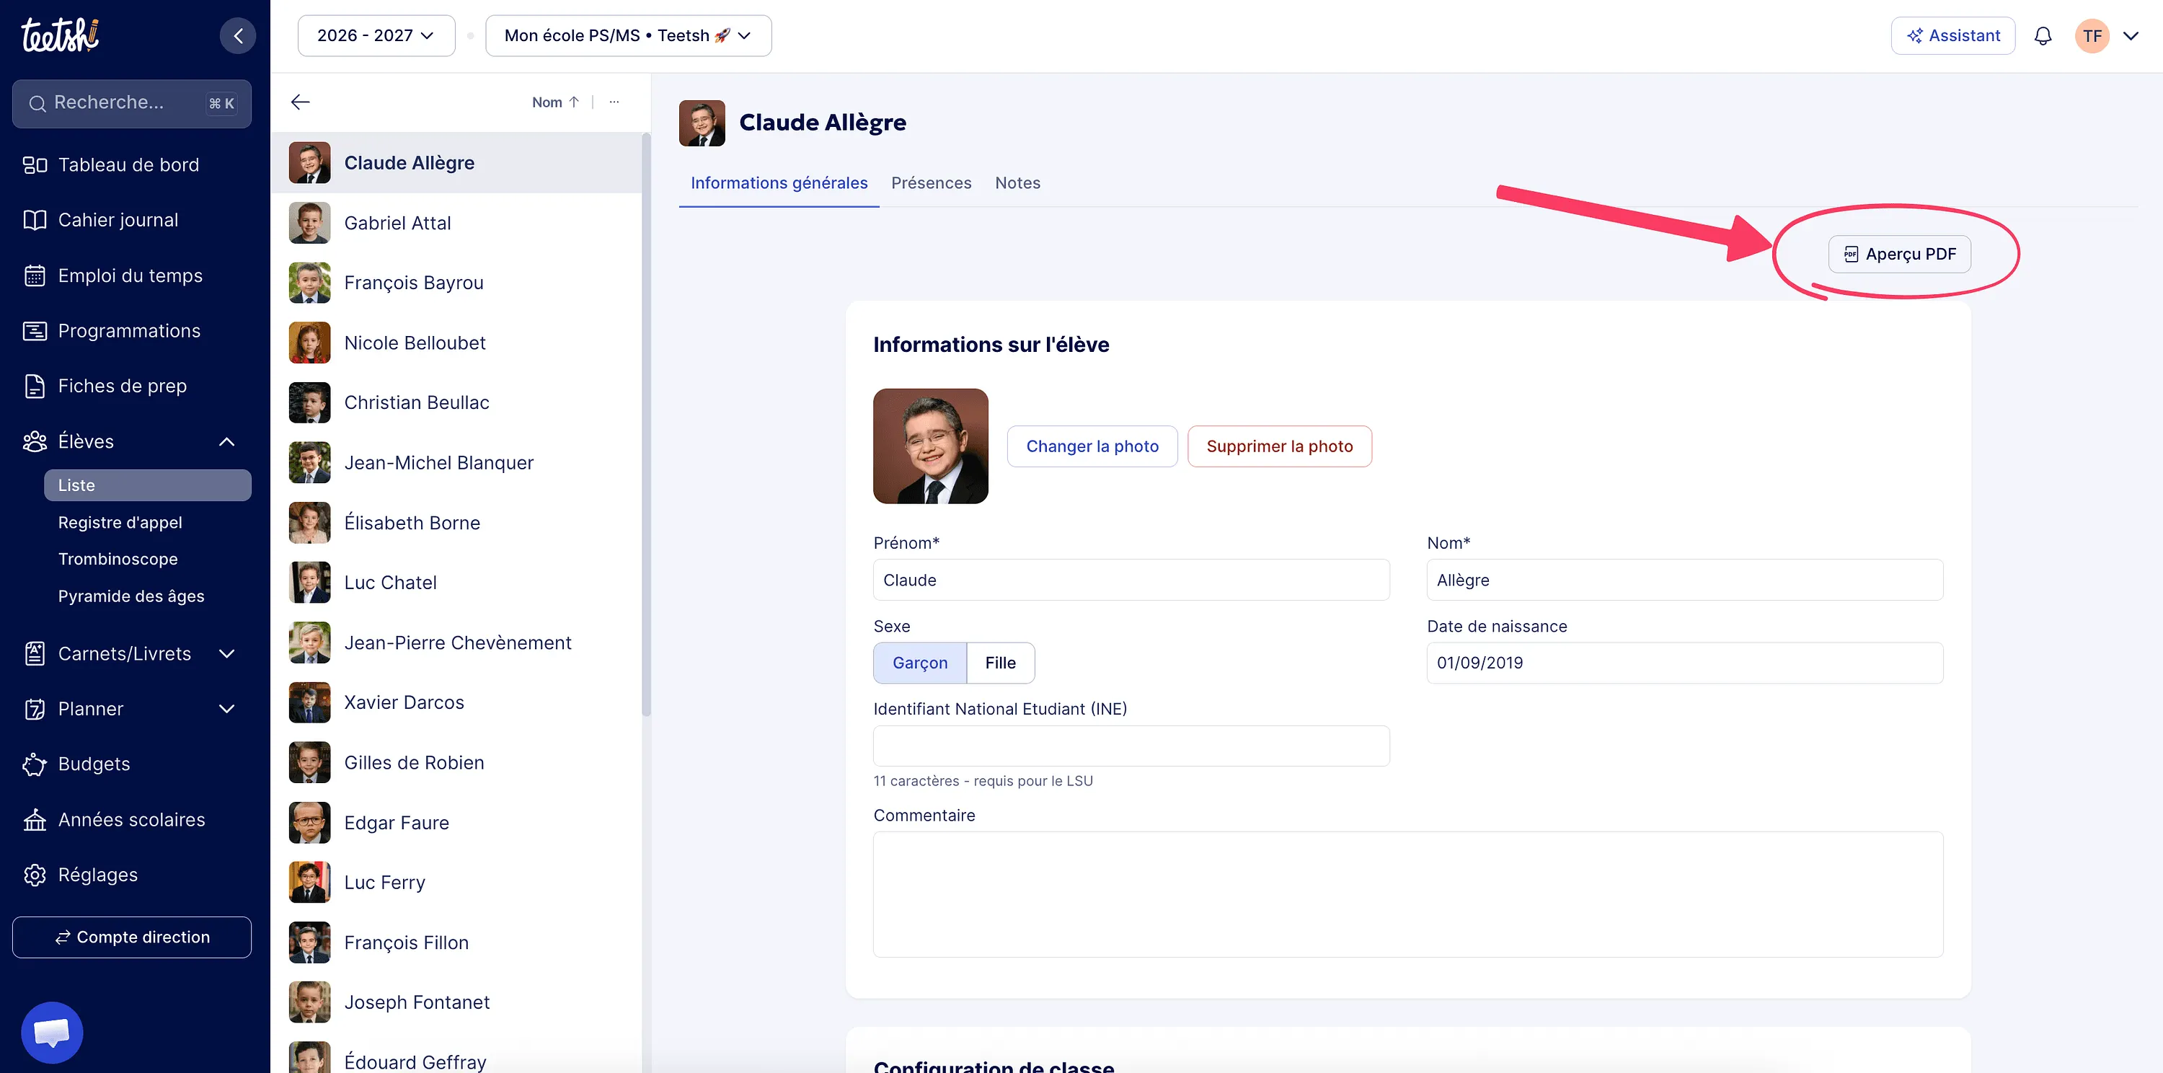This screenshot has width=2163, height=1073.
Task: Switch to Compte direction
Action: pyautogui.click(x=132, y=937)
